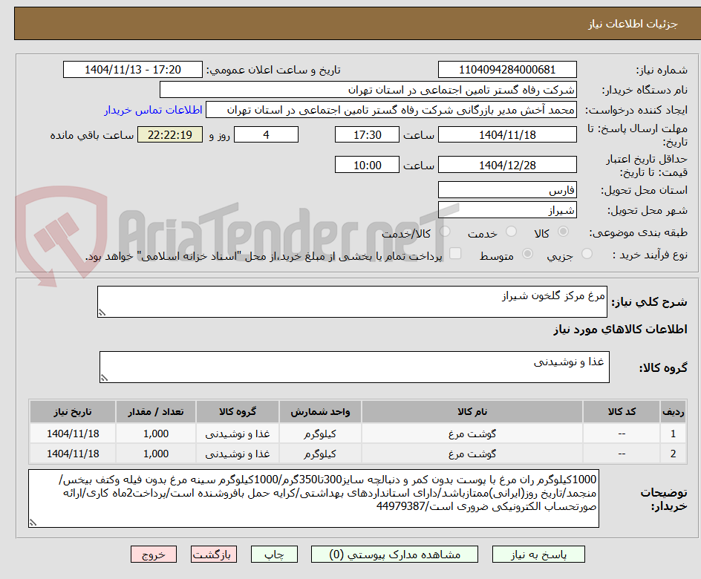Click the گروه کالا text area
The image size is (701, 579).
354,367
